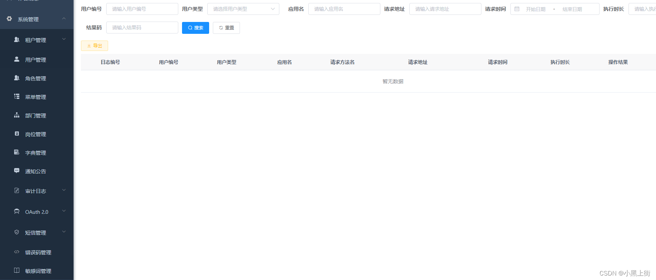This screenshot has height=280, width=656.
Task: Click the 审计日志 edit icon
Action: 17,190
